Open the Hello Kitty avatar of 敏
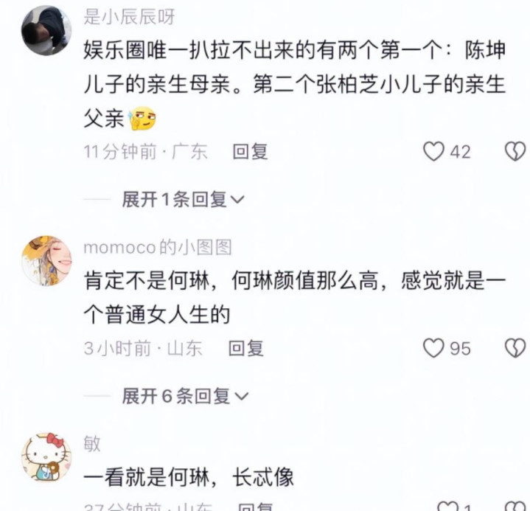 [46, 457]
